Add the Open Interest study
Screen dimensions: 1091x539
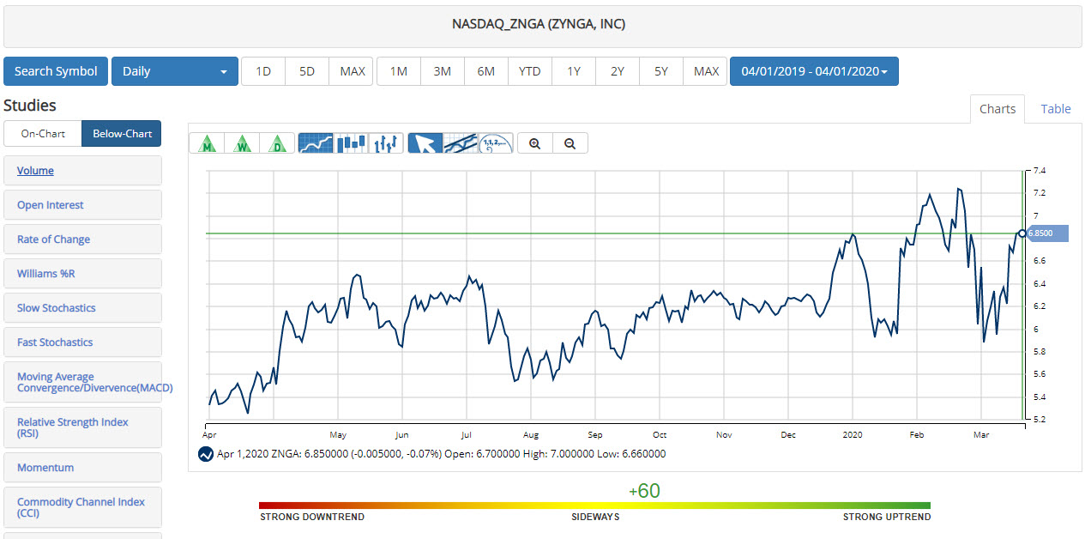coord(82,205)
